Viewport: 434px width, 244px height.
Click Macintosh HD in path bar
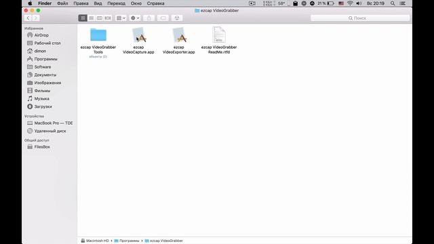(95, 241)
